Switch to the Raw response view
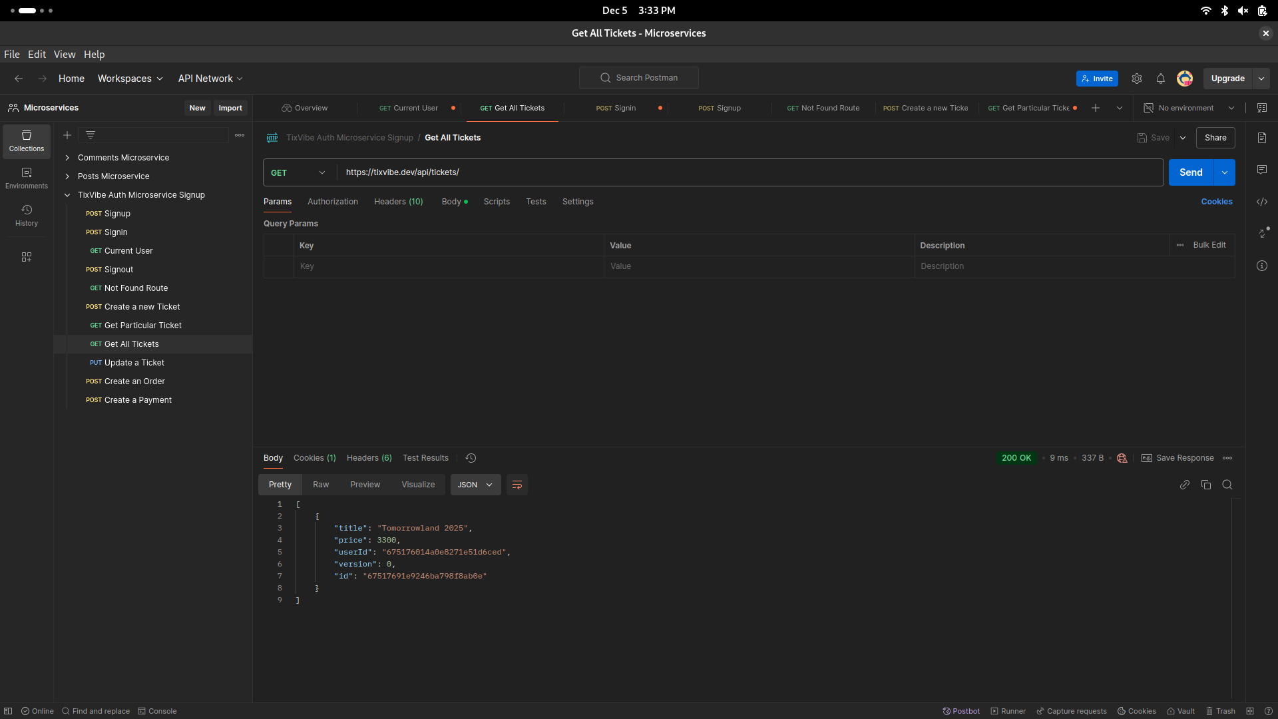This screenshot has height=719, width=1278. 321,485
